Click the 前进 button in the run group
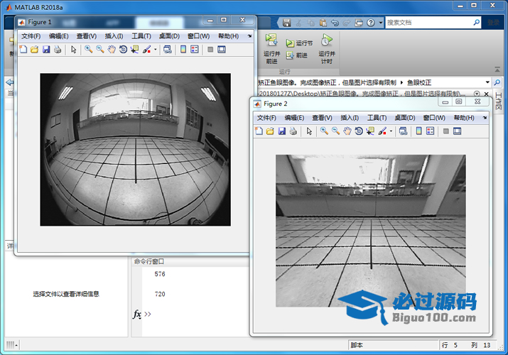This screenshot has width=508, height=355. click(x=298, y=55)
